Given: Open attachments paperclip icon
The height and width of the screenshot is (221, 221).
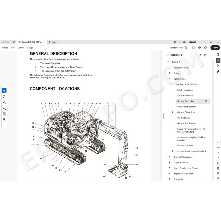Looking at the screenshot, I should coord(218,72).
